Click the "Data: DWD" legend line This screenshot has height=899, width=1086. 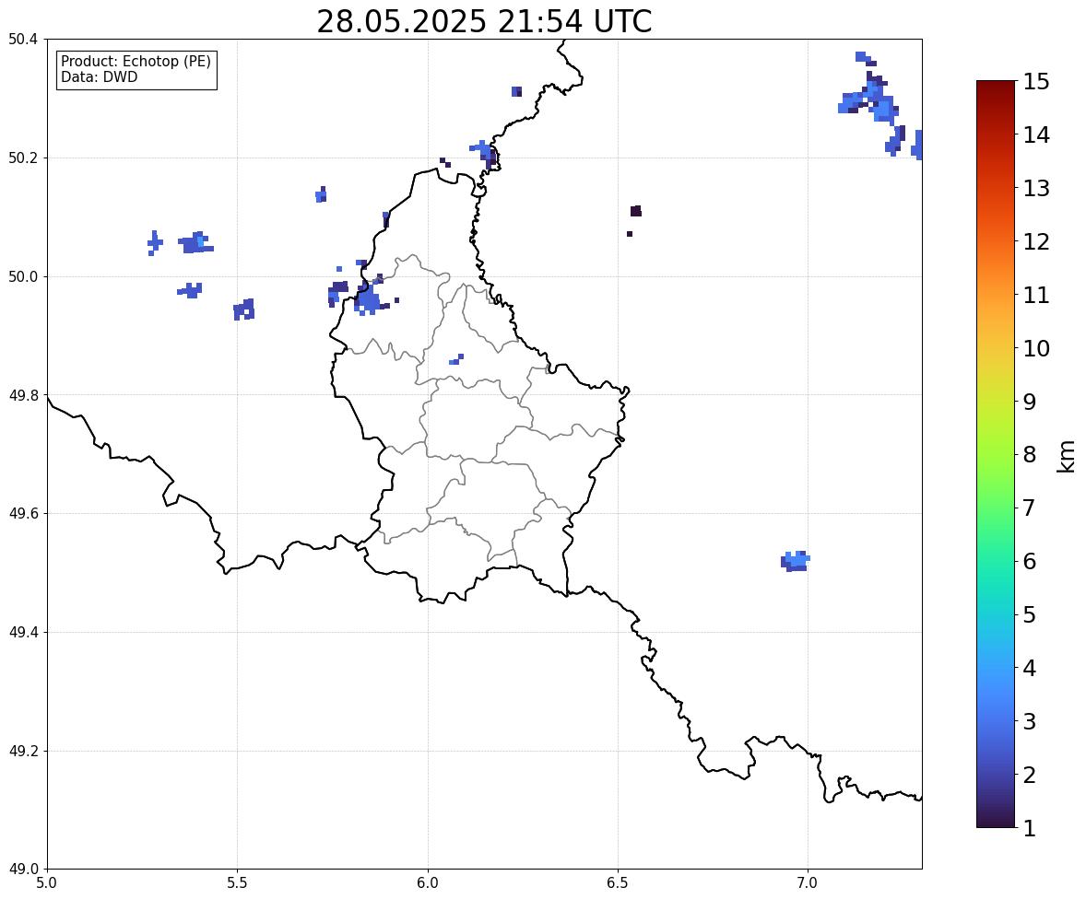coord(99,76)
